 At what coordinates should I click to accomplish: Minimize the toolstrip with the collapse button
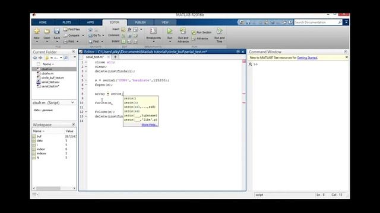tap(346, 22)
